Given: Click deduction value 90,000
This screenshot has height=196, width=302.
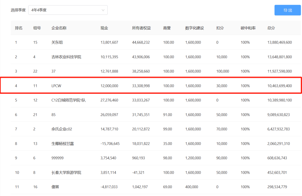Looking at the screenshot, I should [222, 158].
